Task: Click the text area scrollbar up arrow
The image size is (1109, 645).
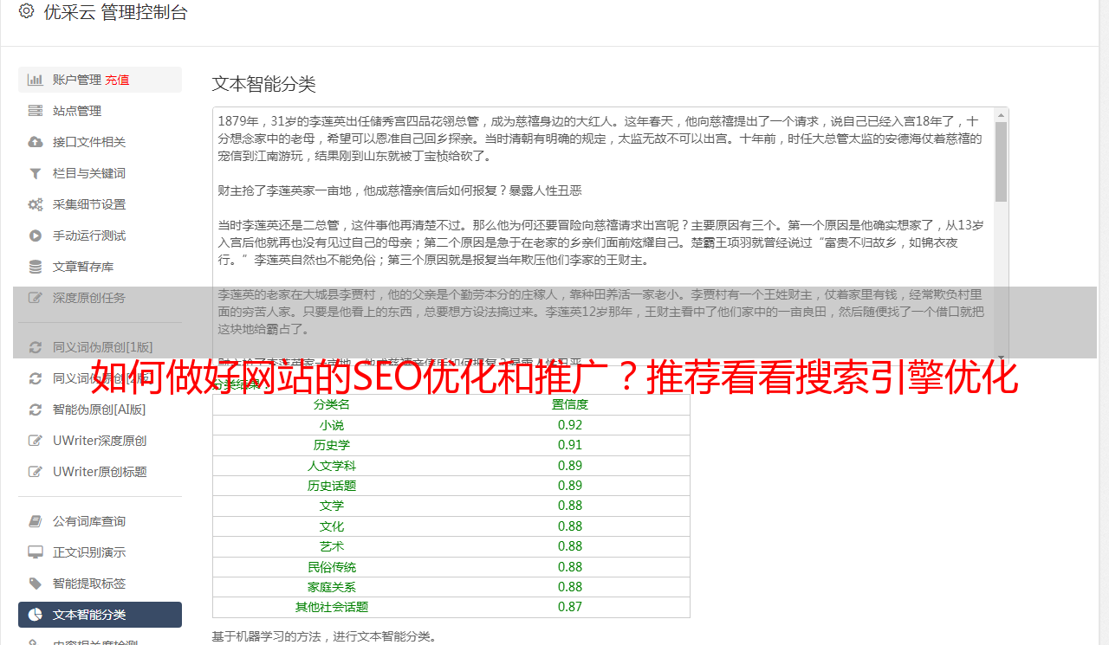Action: 1002,115
